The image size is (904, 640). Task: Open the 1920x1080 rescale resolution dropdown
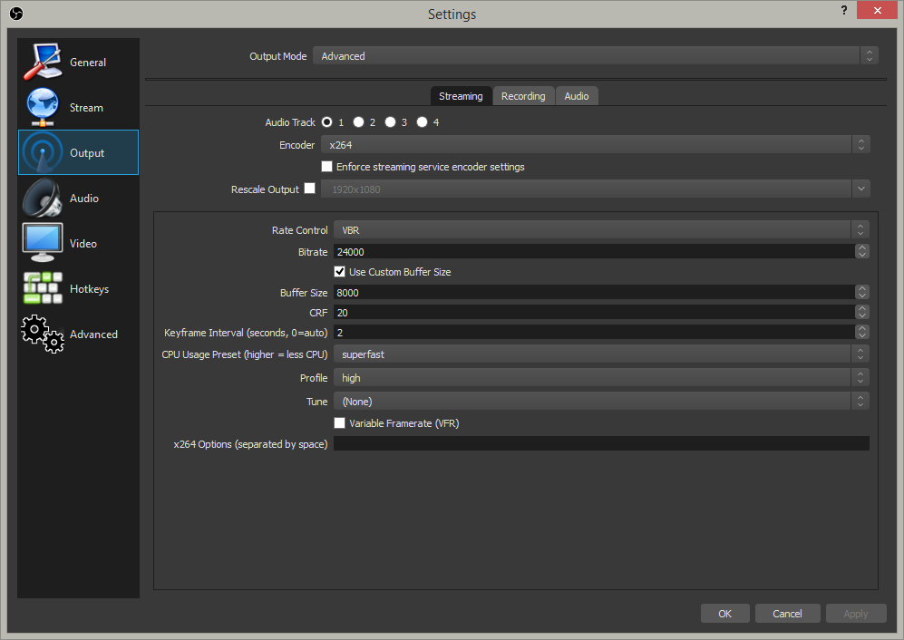(595, 189)
